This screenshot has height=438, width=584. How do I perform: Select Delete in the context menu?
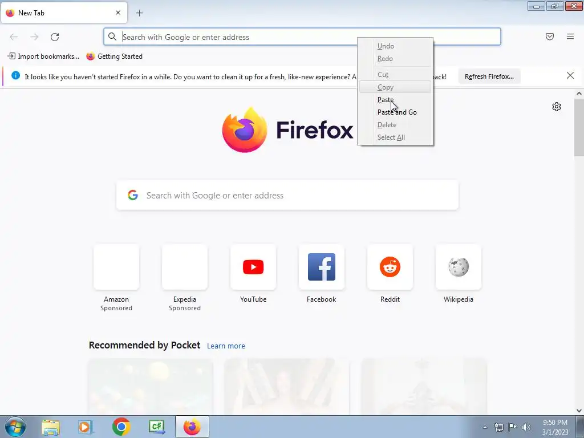(395, 125)
